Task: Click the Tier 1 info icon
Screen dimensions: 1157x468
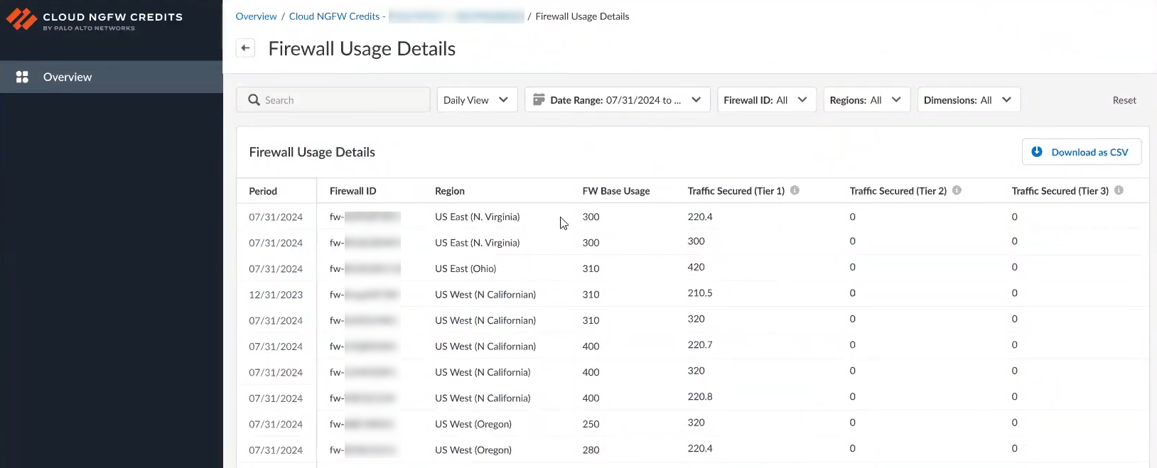Action: (x=795, y=190)
